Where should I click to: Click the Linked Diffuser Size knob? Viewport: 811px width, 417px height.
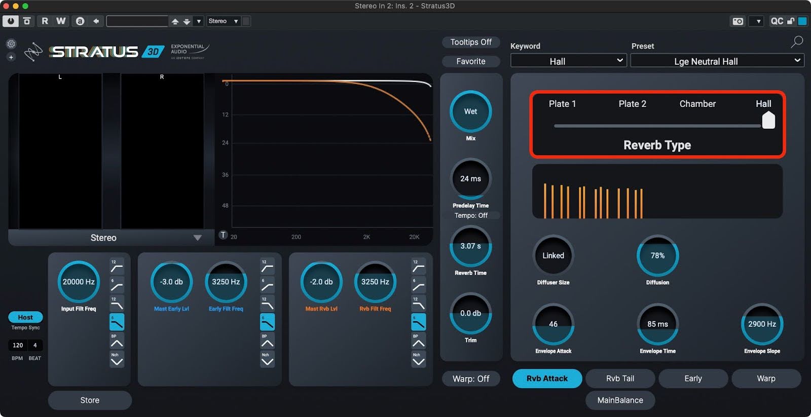553,256
